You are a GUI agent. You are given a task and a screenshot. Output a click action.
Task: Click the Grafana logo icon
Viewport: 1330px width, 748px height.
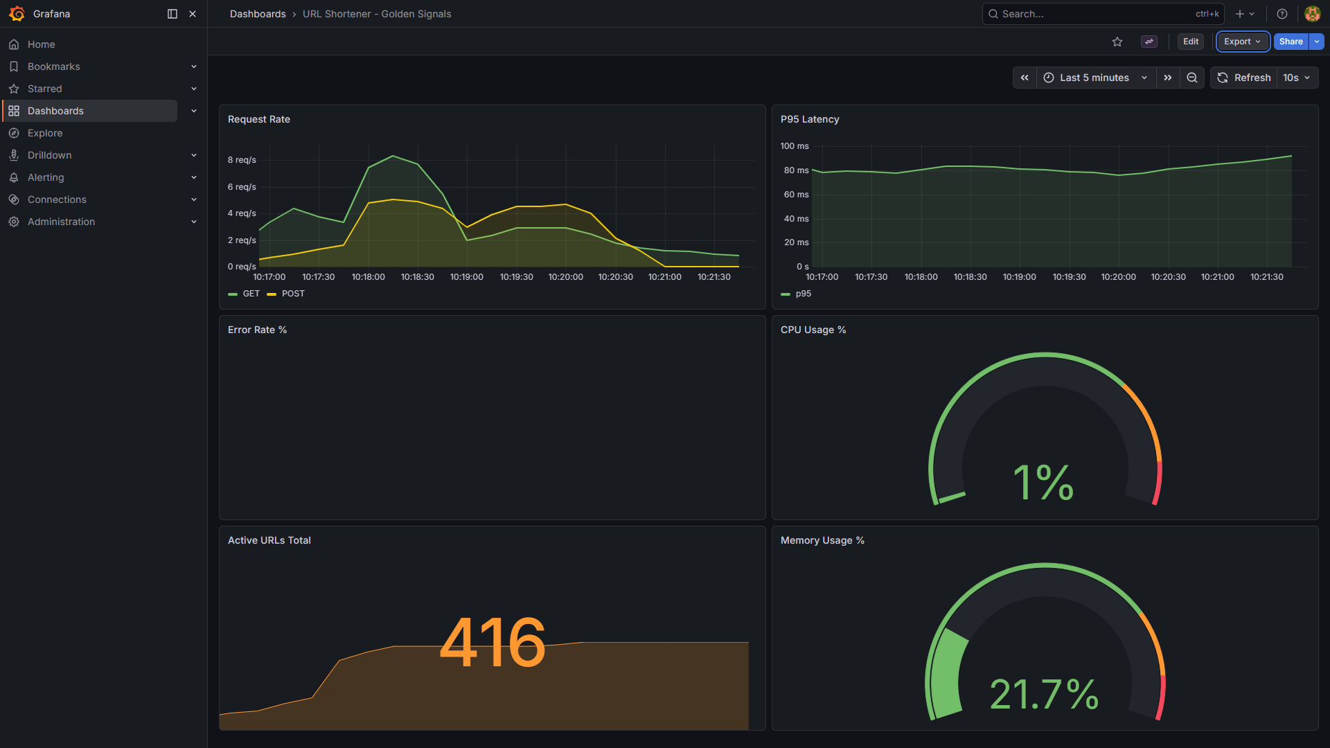17,14
